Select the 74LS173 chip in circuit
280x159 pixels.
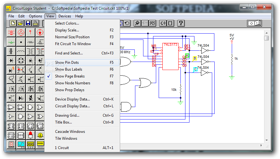click(170, 56)
